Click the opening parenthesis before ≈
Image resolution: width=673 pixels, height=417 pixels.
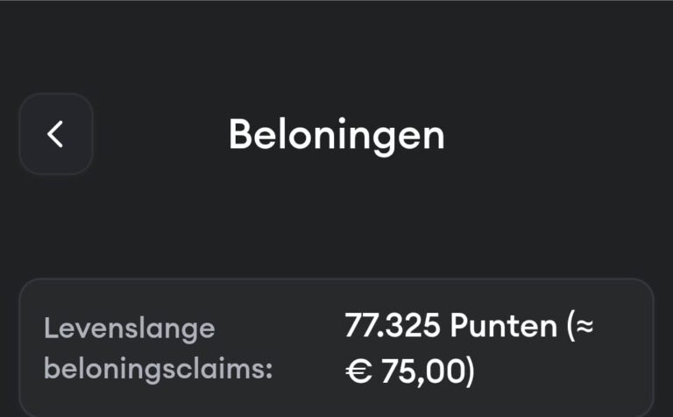571,328
